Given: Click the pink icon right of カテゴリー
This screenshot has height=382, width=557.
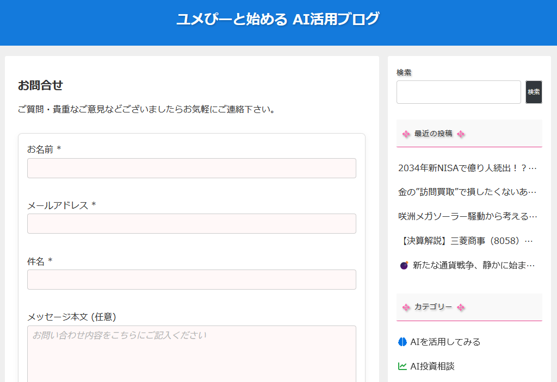Looking at the screenshot, I should coord(461,308).
